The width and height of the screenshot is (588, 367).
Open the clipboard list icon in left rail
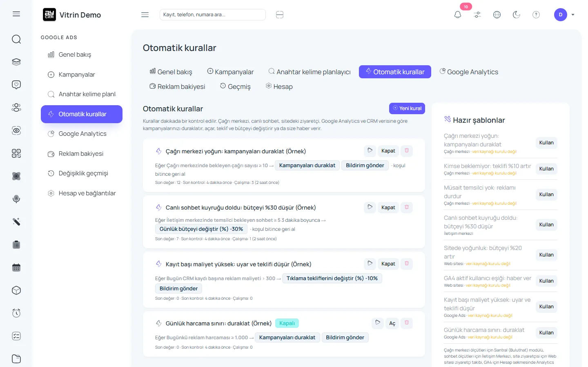click(x=16, y=245)
